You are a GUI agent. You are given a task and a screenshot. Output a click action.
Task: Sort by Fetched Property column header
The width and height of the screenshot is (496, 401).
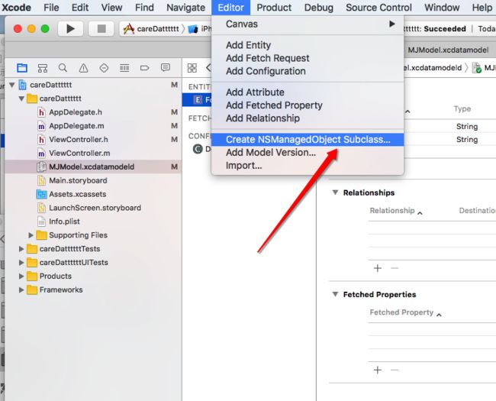(x=401, y=312)
